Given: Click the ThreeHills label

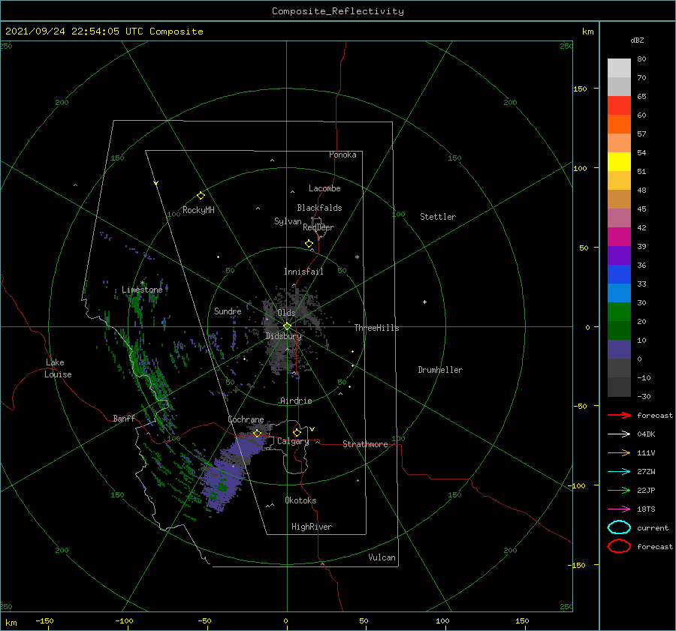Looking at the screenshot, I should [376, 328].
